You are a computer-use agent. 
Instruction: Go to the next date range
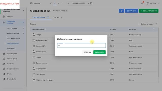(x=88, y=3)
